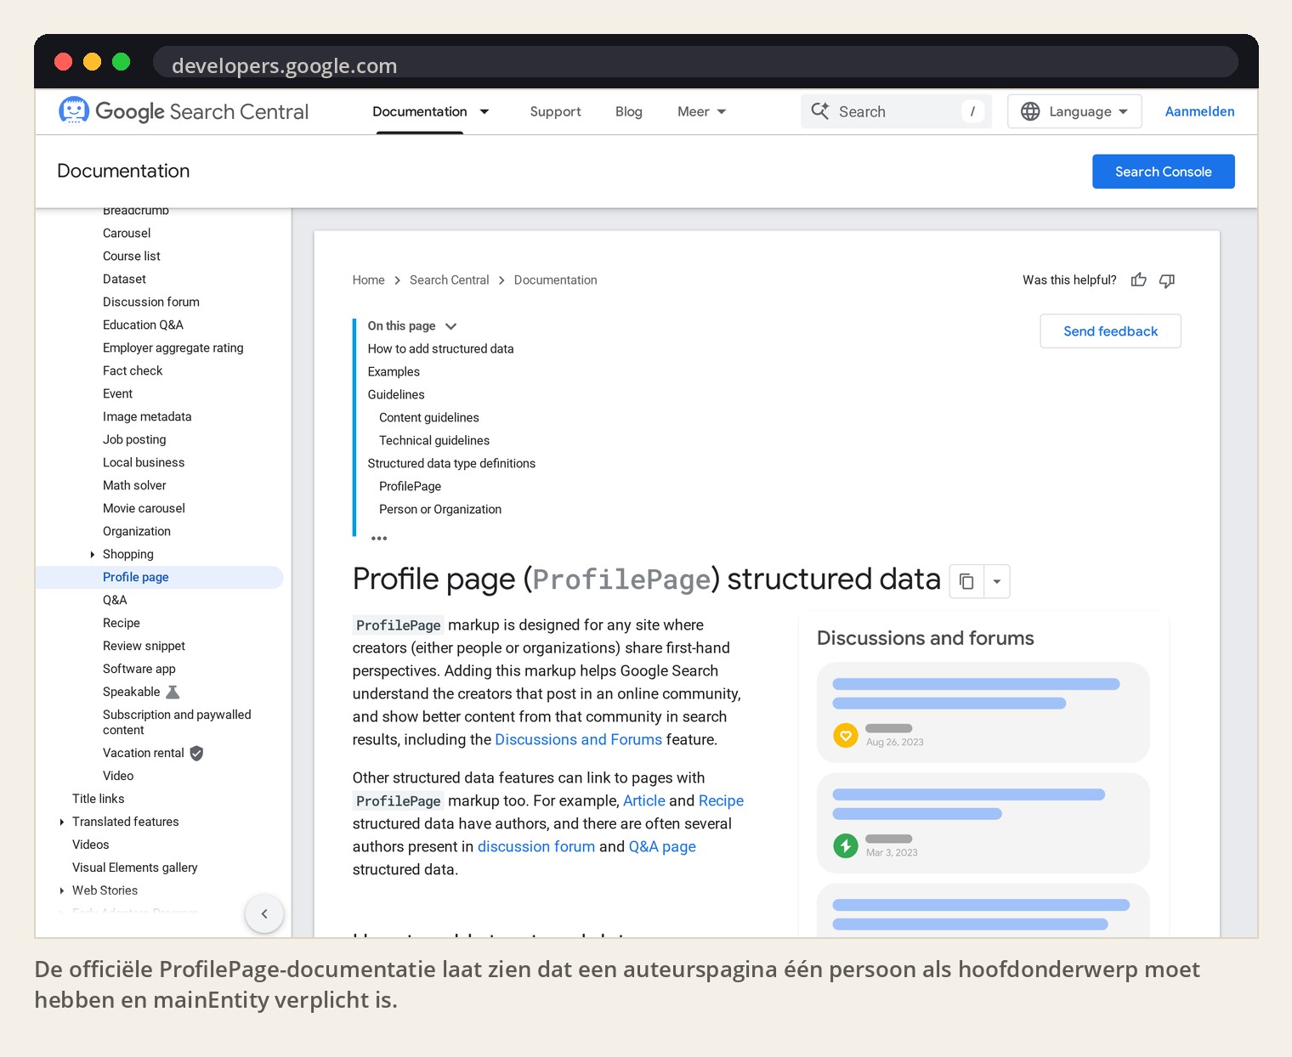Select Job posting in sidebar

pyautogui.click(x=134, y=439)
